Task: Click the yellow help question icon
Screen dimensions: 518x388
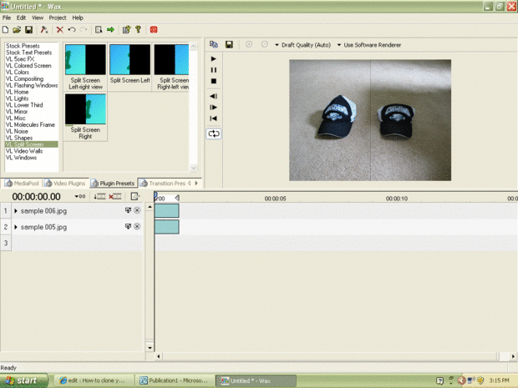Action: 139,30
